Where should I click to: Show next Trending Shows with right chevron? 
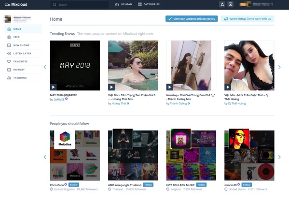pos(279,67)
